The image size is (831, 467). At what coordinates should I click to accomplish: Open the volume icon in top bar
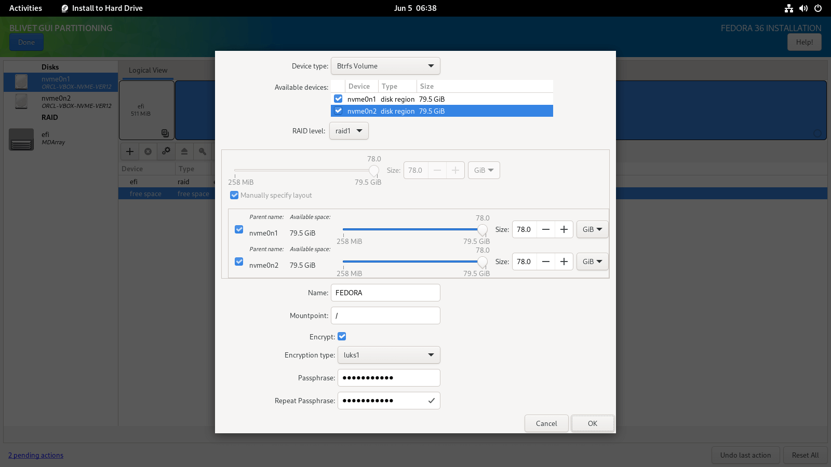click(x=803, y=8)
